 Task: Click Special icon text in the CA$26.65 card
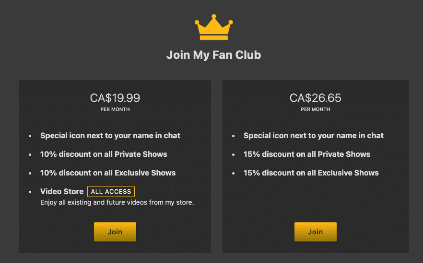(314, 135)
